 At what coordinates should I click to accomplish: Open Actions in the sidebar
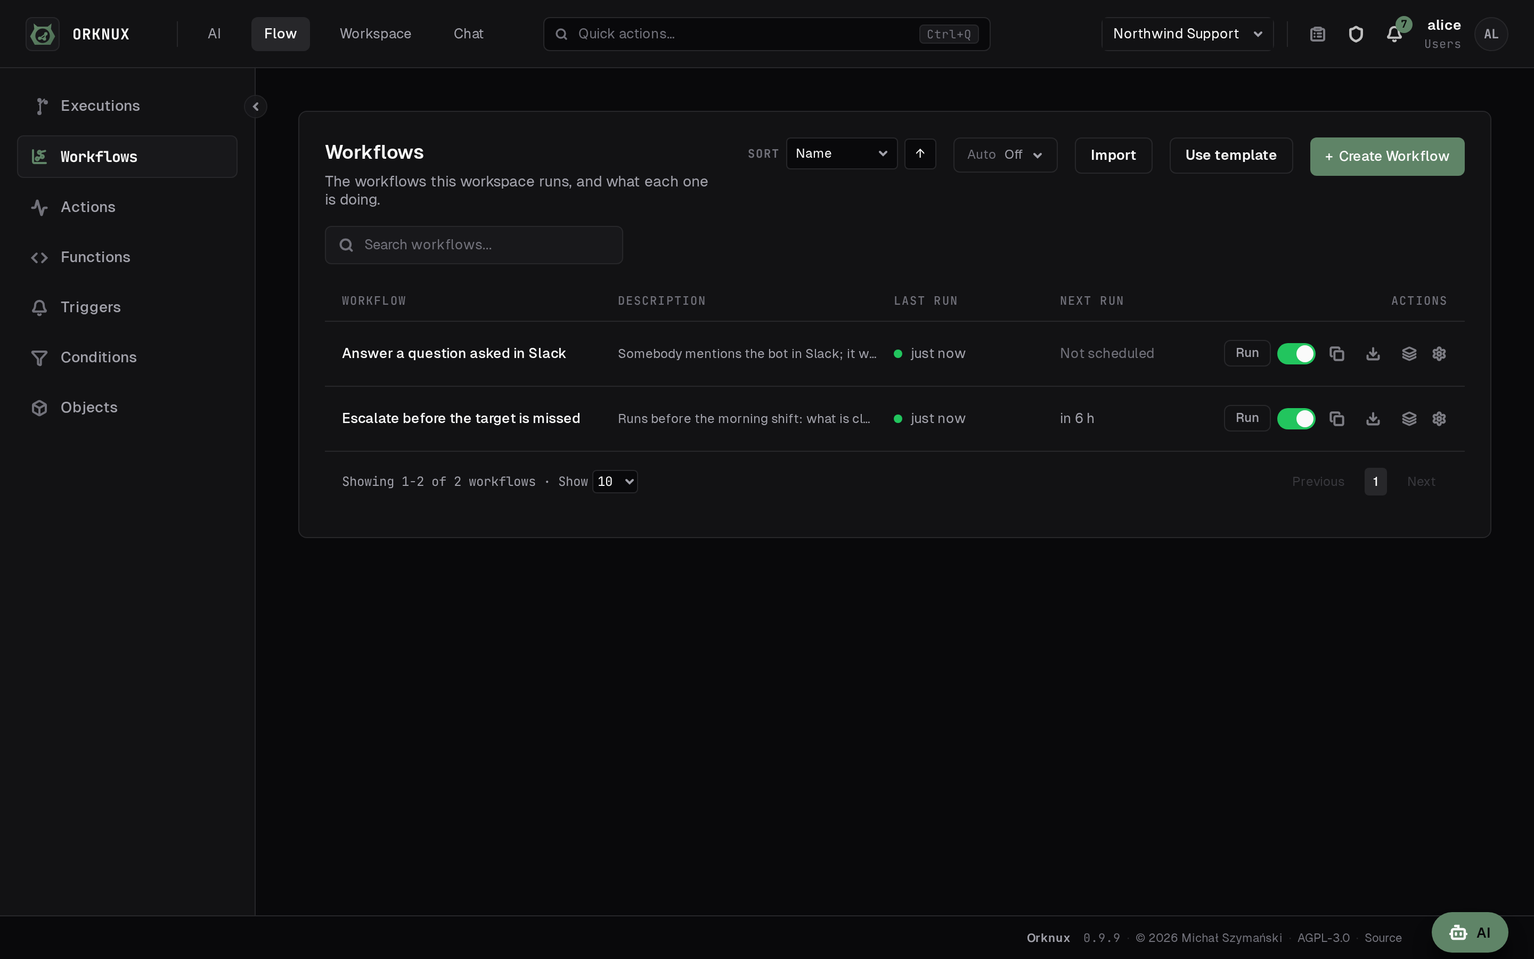coord(127,207)
